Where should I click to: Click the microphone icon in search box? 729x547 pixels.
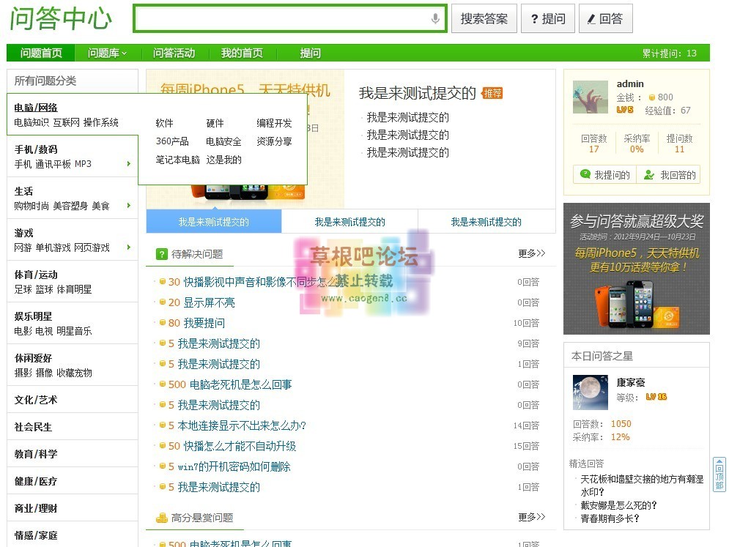coord(435,19)
